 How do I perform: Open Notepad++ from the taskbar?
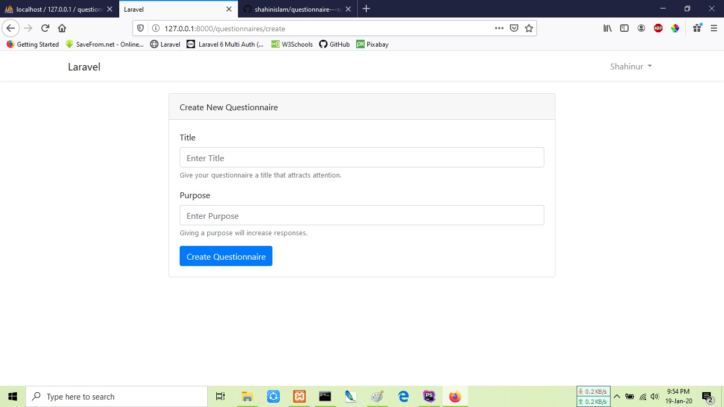pos(351,396)
